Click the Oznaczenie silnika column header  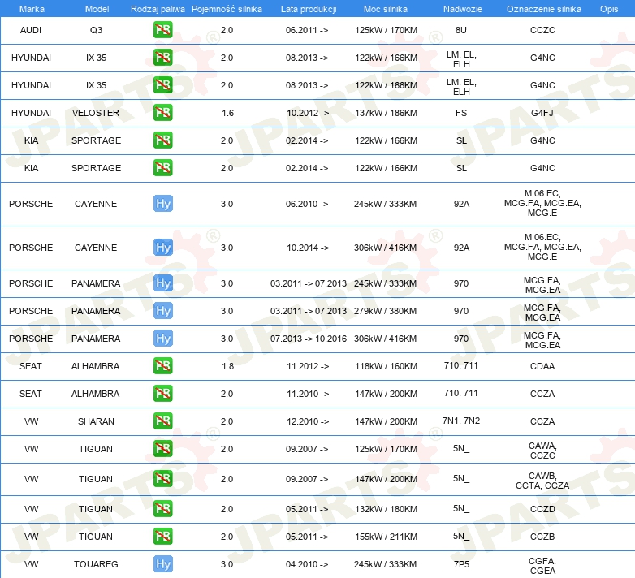tap(542, 8)
